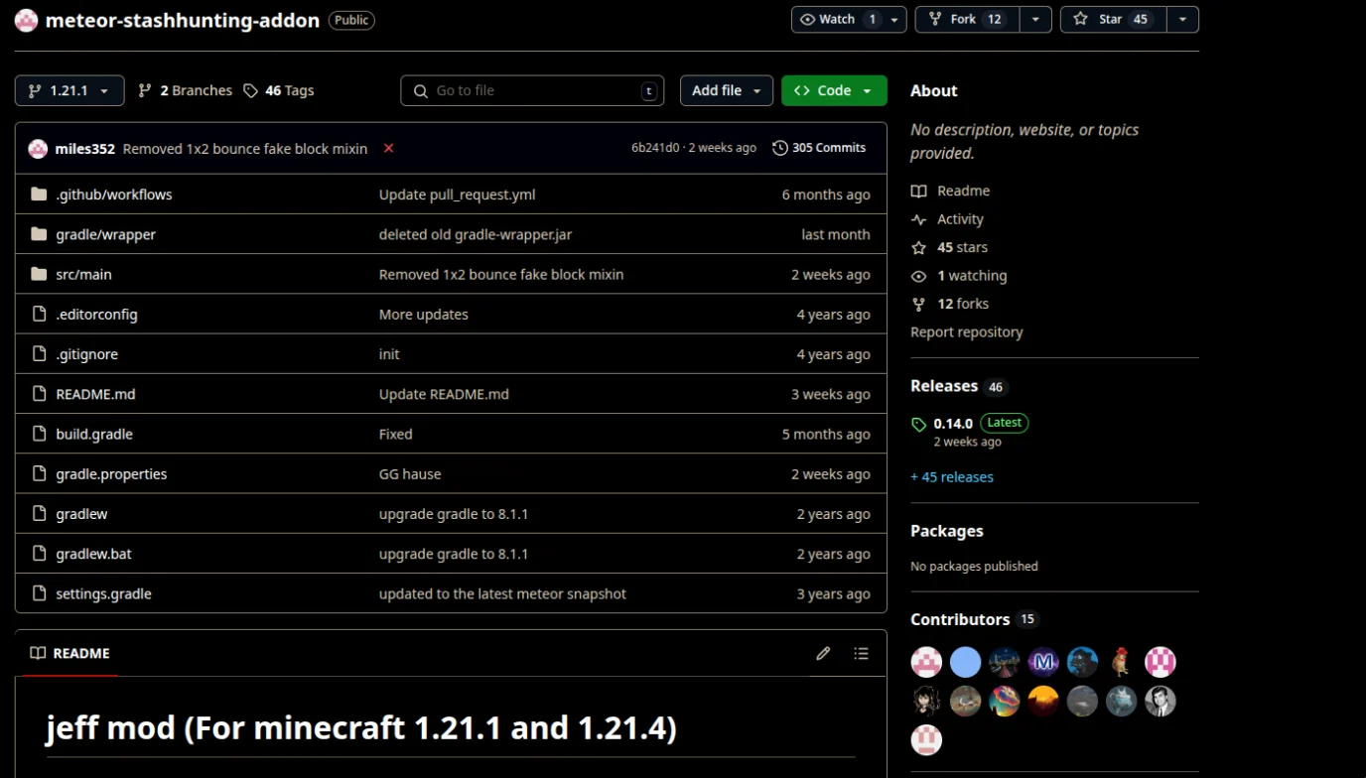Star the repository with the Star button

coord(1113,20)
